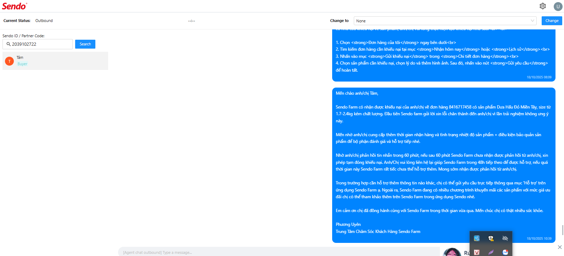Screen dimensions: 564x256
Task: Click the Search button
Action: pyautogui.click(x=85, y=44)
